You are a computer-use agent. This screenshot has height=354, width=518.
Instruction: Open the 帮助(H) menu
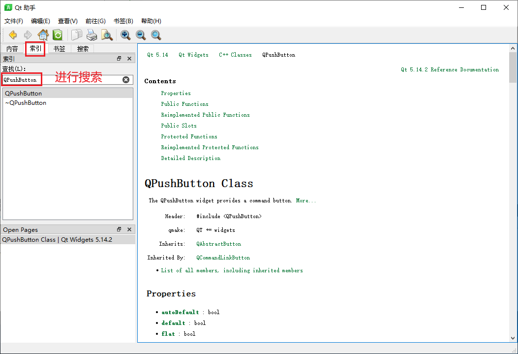coord(151,21)
